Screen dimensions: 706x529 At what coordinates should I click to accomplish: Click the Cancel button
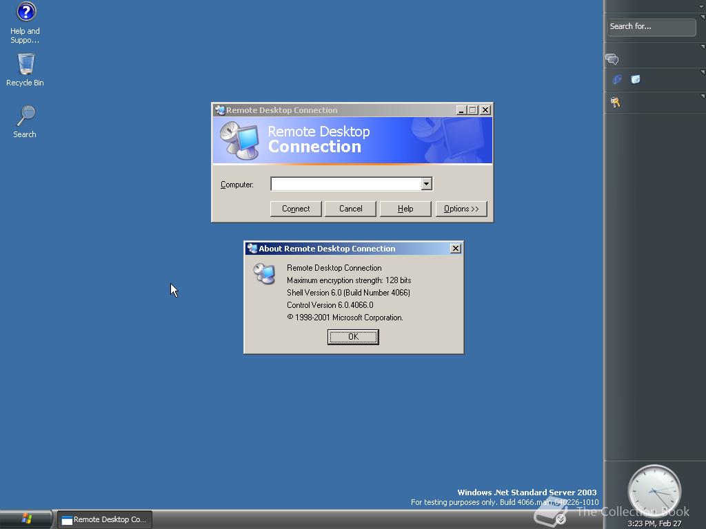[x=350, y=209]
